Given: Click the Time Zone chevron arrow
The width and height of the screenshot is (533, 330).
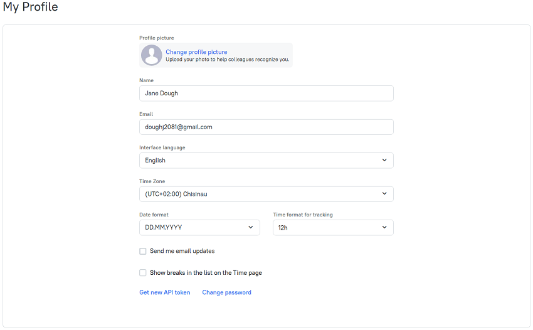Looking at the screenshot, I should (384, 194).
